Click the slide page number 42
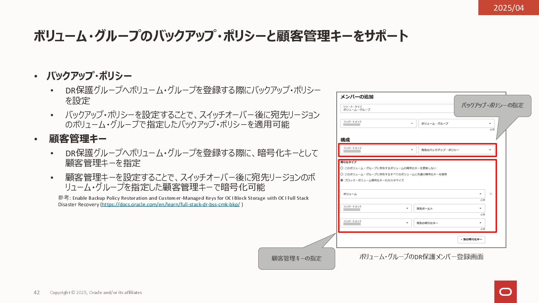 [36, 292]
